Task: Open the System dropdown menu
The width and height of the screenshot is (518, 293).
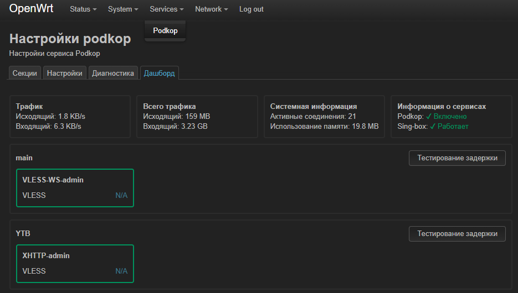Action: coord(123,9)
